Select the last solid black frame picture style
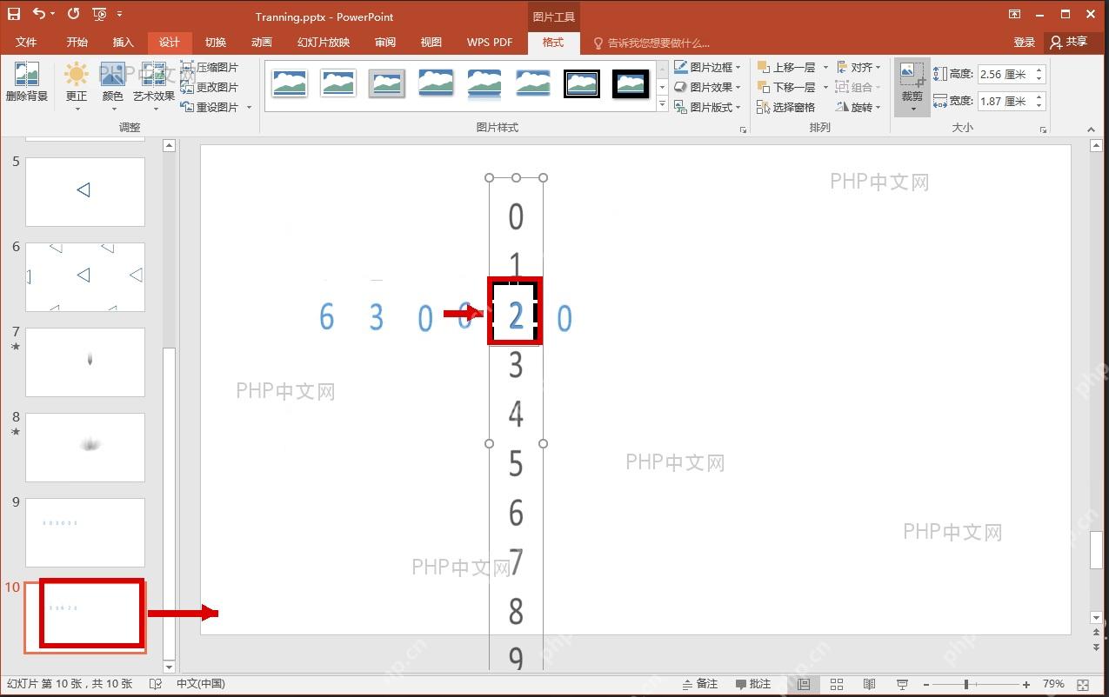 coord(631,83)
